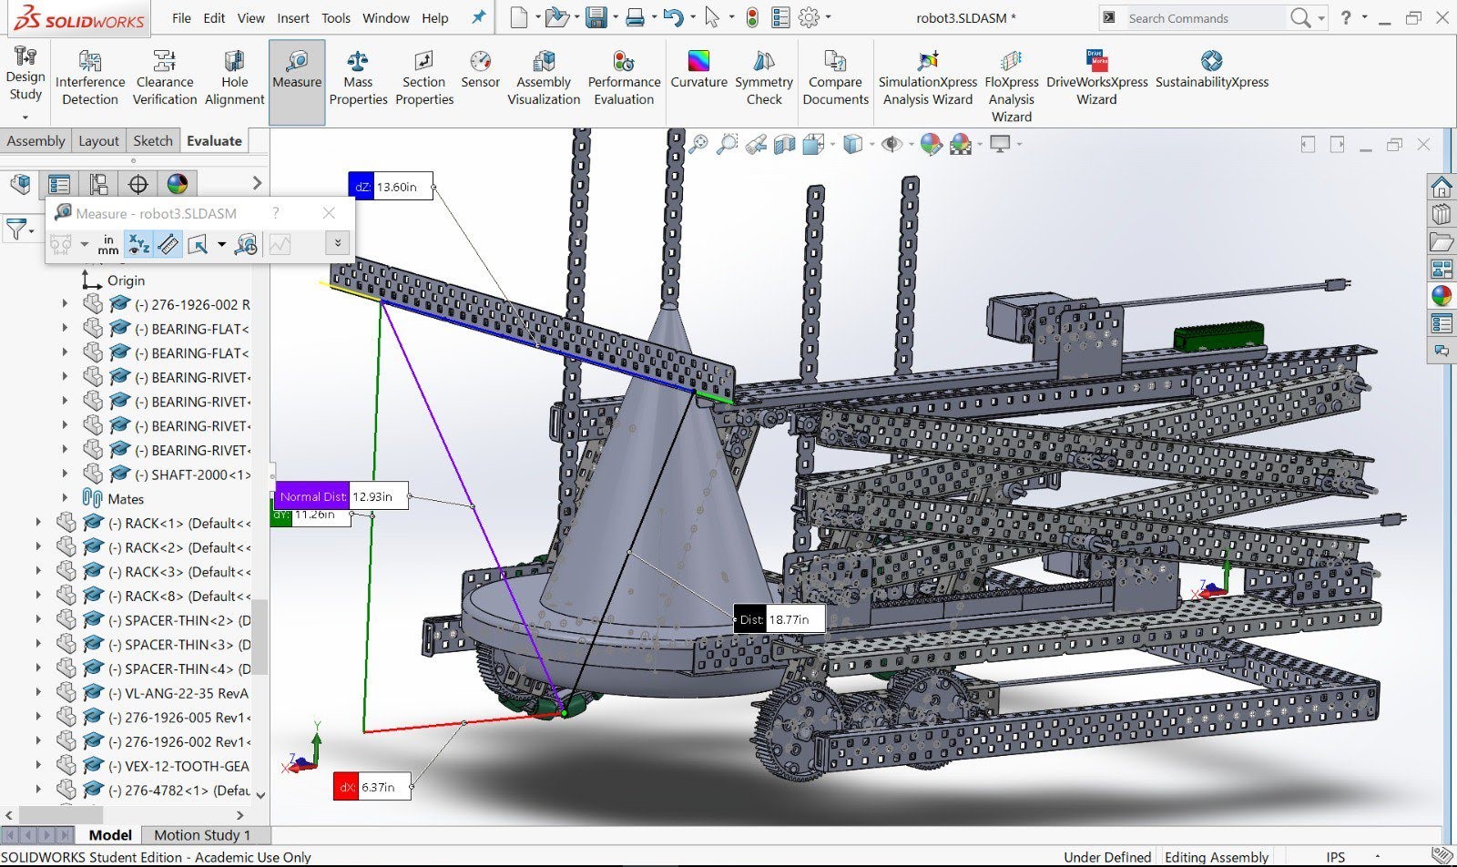Open DisplayManager sphere tab
1457x867 pixels.
coord(178,184)
